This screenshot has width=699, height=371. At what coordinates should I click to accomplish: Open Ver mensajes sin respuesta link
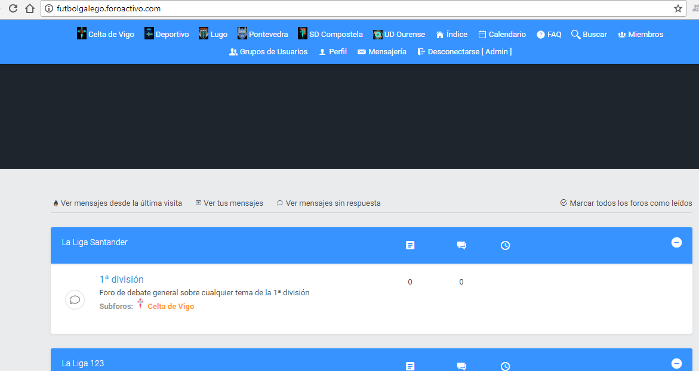(333, 203)
